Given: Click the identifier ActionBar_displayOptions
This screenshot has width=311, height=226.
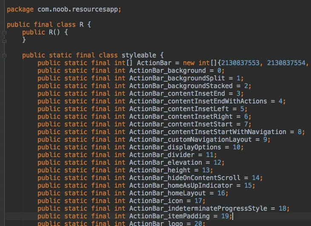Looking at the screenshot, I should pyautogui.click(x=175, y=147).
